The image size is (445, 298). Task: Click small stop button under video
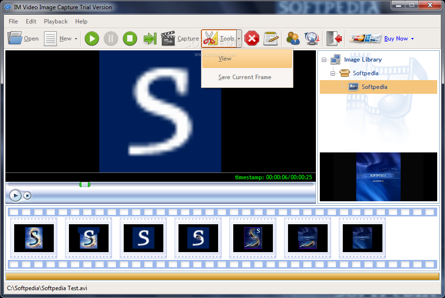tap(27, 195)
